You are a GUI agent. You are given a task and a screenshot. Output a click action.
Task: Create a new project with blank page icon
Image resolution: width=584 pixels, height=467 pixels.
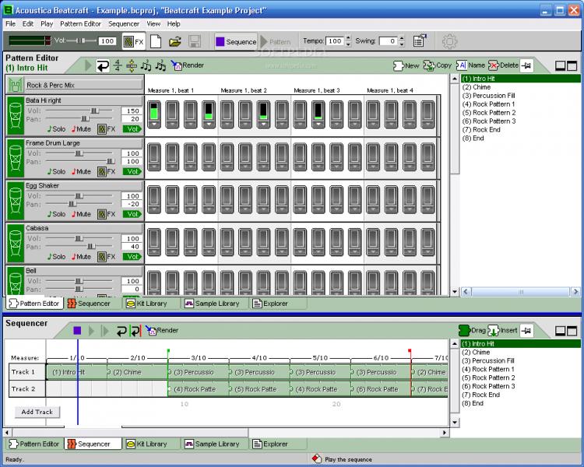(x=156, y=41)
